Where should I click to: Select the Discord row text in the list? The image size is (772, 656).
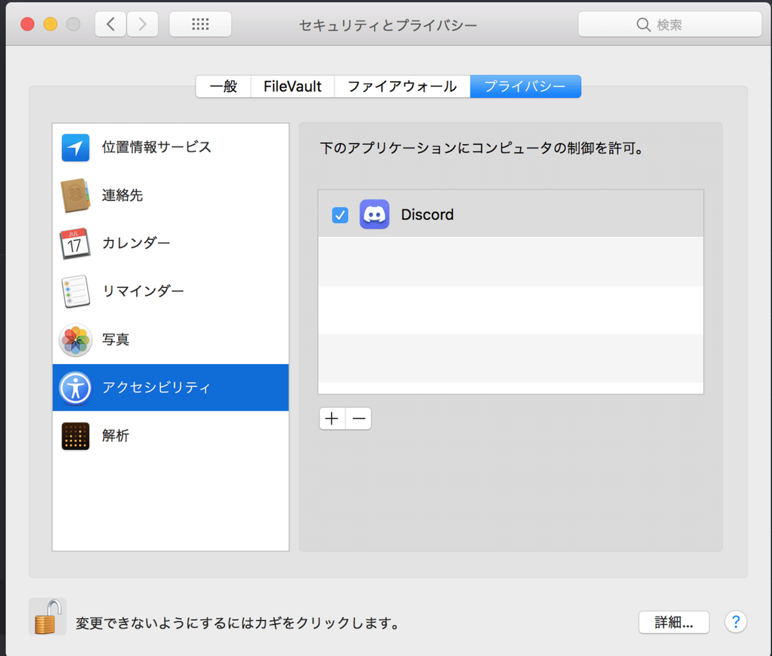coord(427,215)
